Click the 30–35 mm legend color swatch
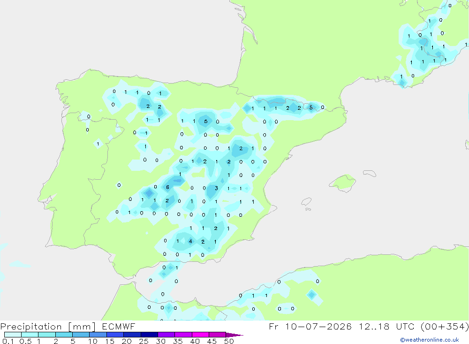Viewport: 469px width, 344px height. 166,335
